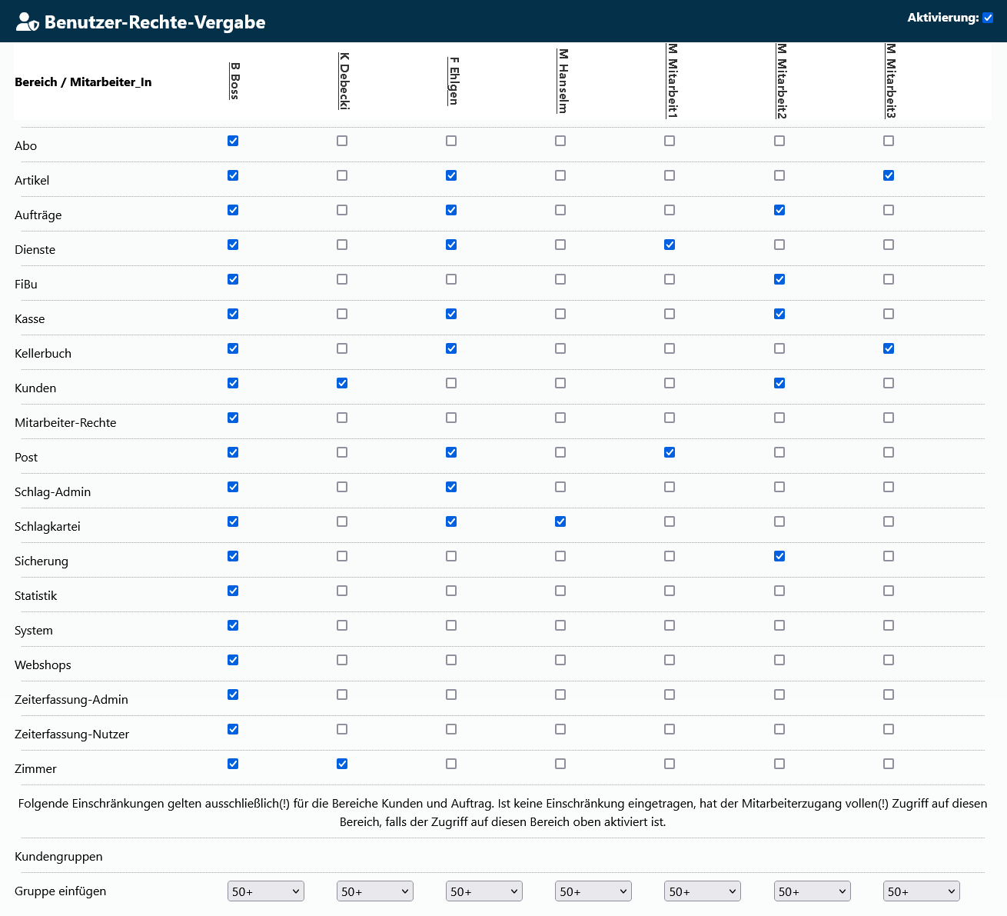Open Gruppe einfügen dropdown for M Mitarbeit3
The width and height of the screenshot is (1007, 916).
pyautogui.click(x=921, y=891)
